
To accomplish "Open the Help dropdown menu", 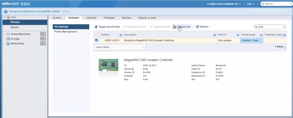I will [x=250, y=4].
